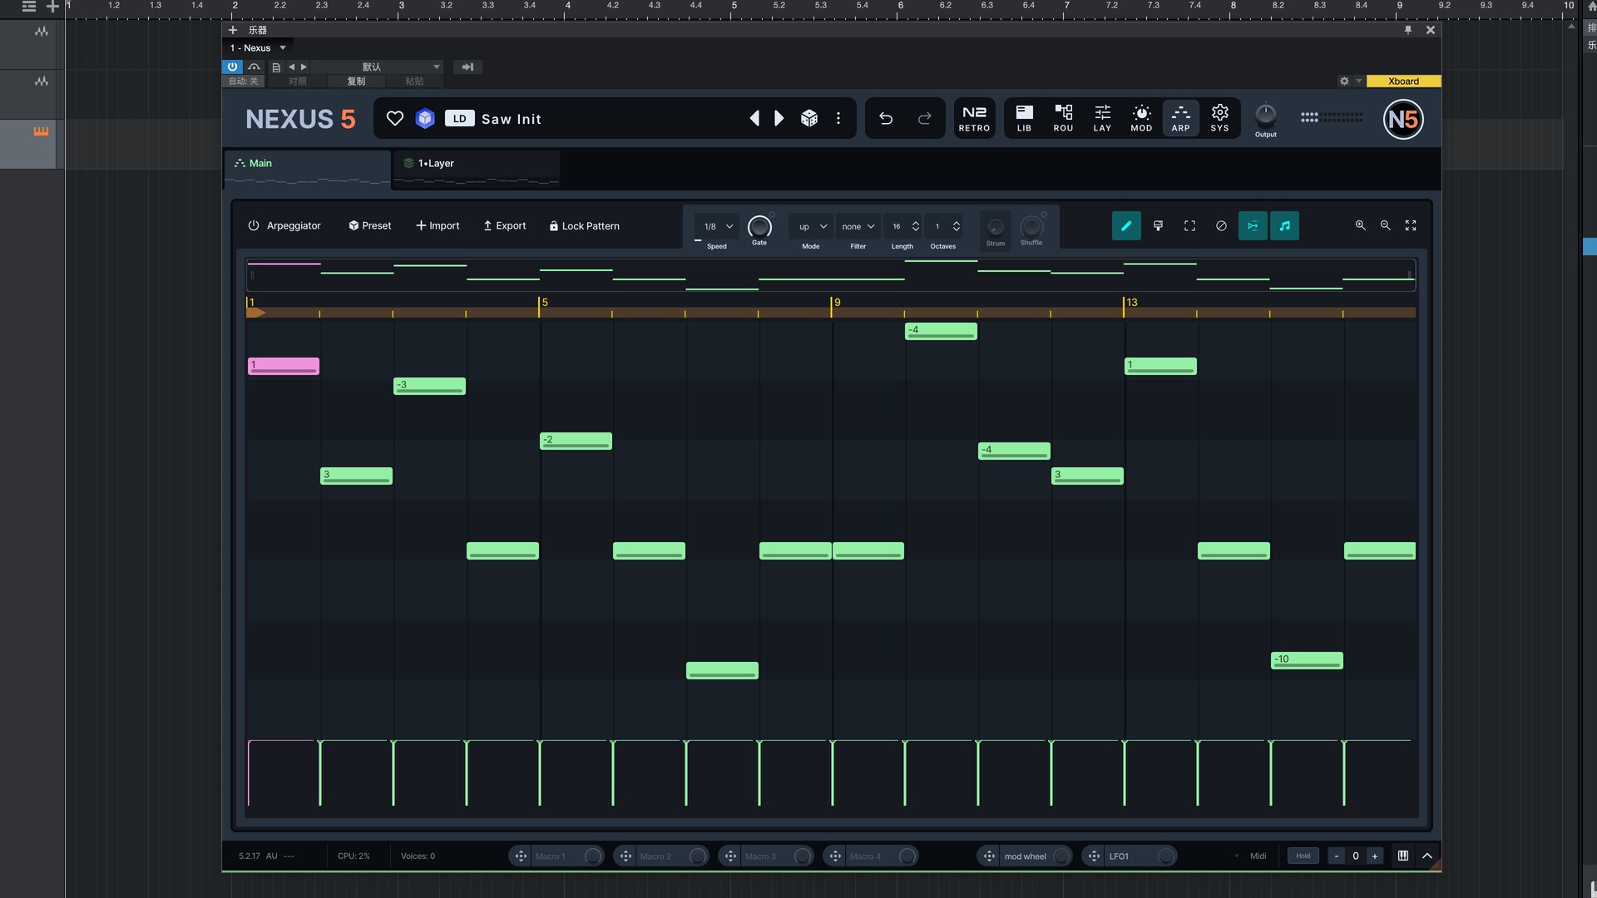Adjust the Output knob

point(1265,115)
